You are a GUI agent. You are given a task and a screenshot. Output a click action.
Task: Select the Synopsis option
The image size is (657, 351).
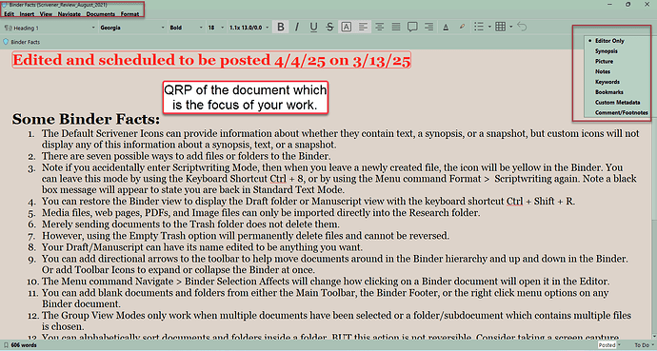[607, 51]
